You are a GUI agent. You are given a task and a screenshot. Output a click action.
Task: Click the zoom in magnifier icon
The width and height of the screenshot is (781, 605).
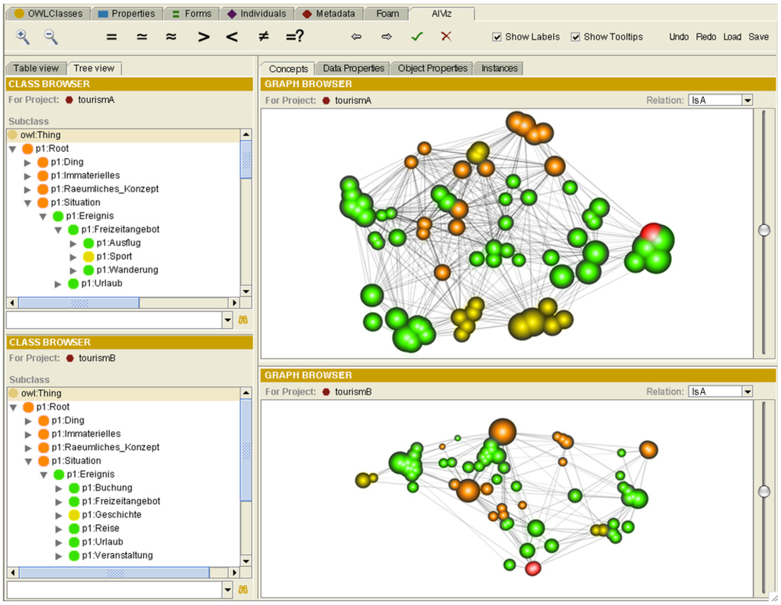click(23, 37)
